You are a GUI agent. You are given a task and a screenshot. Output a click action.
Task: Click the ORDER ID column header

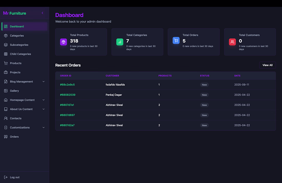[66, 76]
